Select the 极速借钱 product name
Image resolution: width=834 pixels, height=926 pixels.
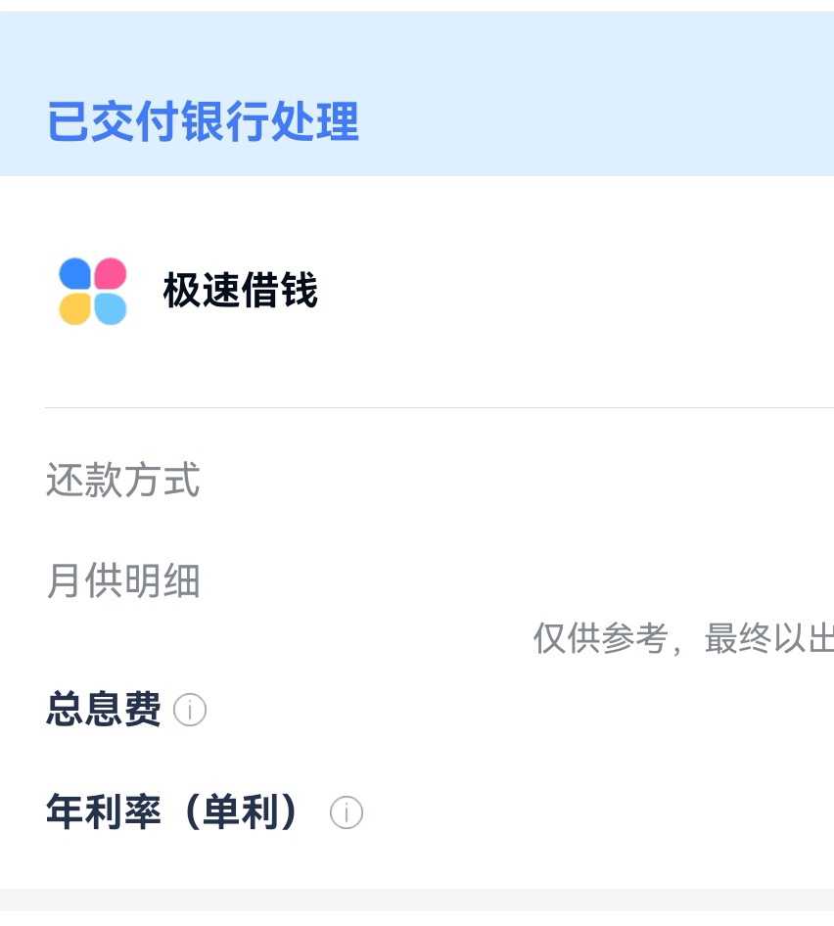coord(241,292)
